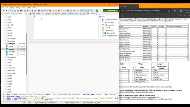190x107 pixels.
Task: Expand the Snippets helper node
Action: point(101,28)
